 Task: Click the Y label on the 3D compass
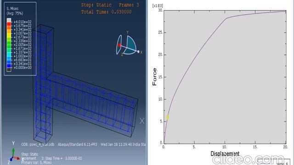click(128, 32)
